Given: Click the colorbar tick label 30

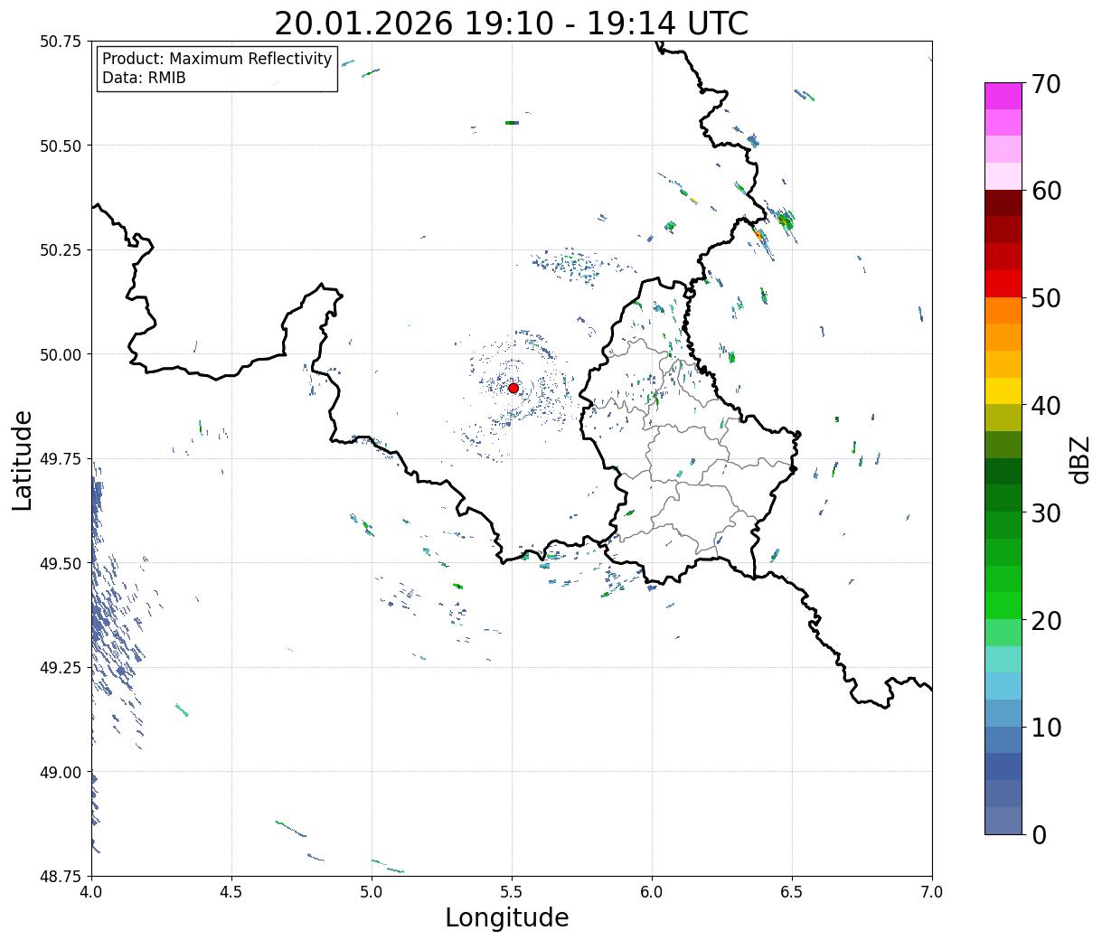Looking at the screenshot, I should (1045, 513).
